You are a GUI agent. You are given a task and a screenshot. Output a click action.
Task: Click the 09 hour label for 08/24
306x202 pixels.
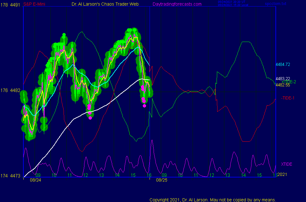coord(38,175)
